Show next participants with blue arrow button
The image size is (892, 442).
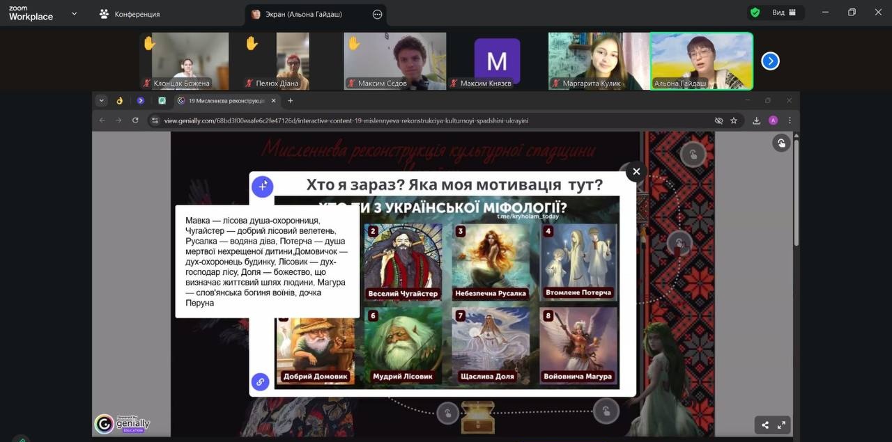point(770,61)
